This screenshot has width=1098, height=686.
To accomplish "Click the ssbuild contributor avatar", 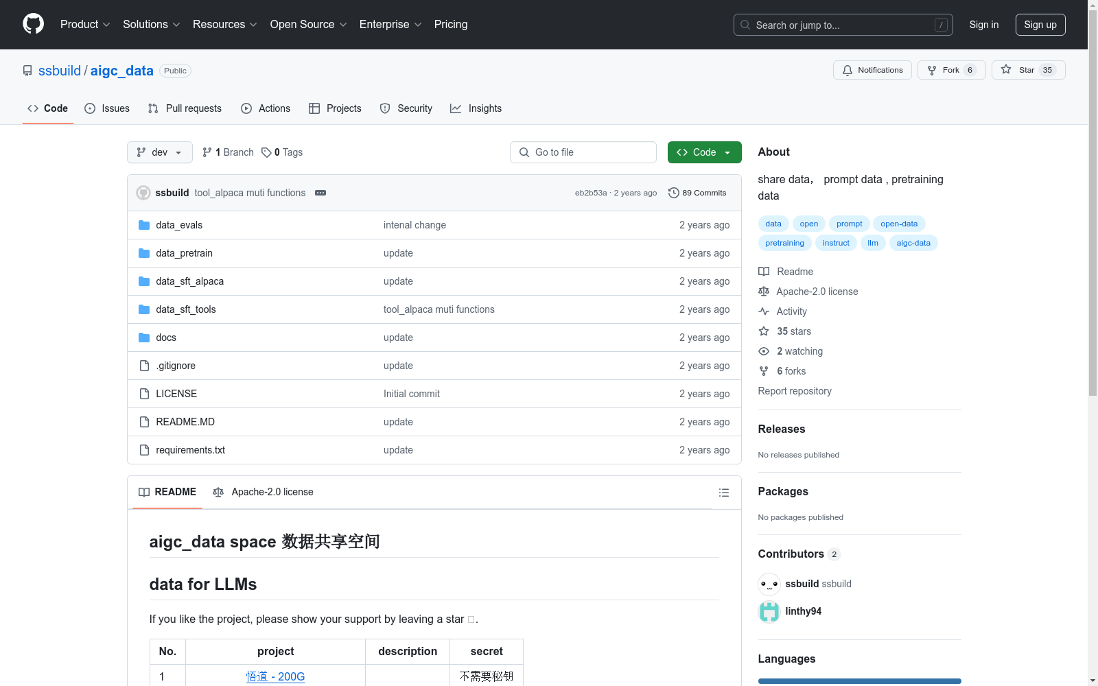I will (769, 584).
